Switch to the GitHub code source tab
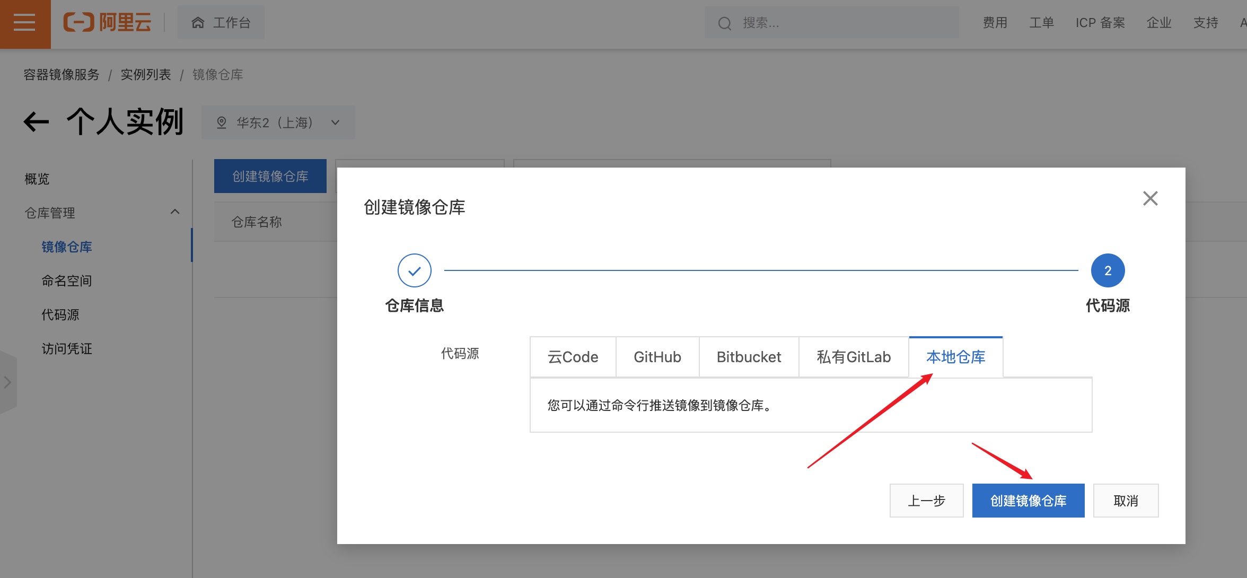The width and height of the screenshot is (1247, 578). pyautogui.click(x=657, y=357)
